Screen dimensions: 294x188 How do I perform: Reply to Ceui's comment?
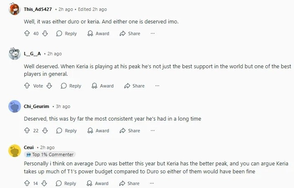(66, 183)
